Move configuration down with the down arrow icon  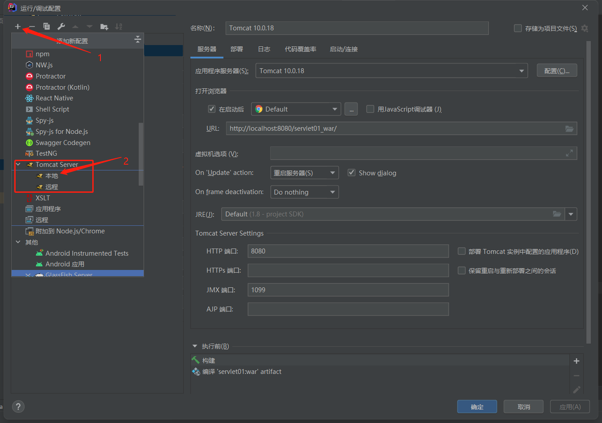click(90, 27)
